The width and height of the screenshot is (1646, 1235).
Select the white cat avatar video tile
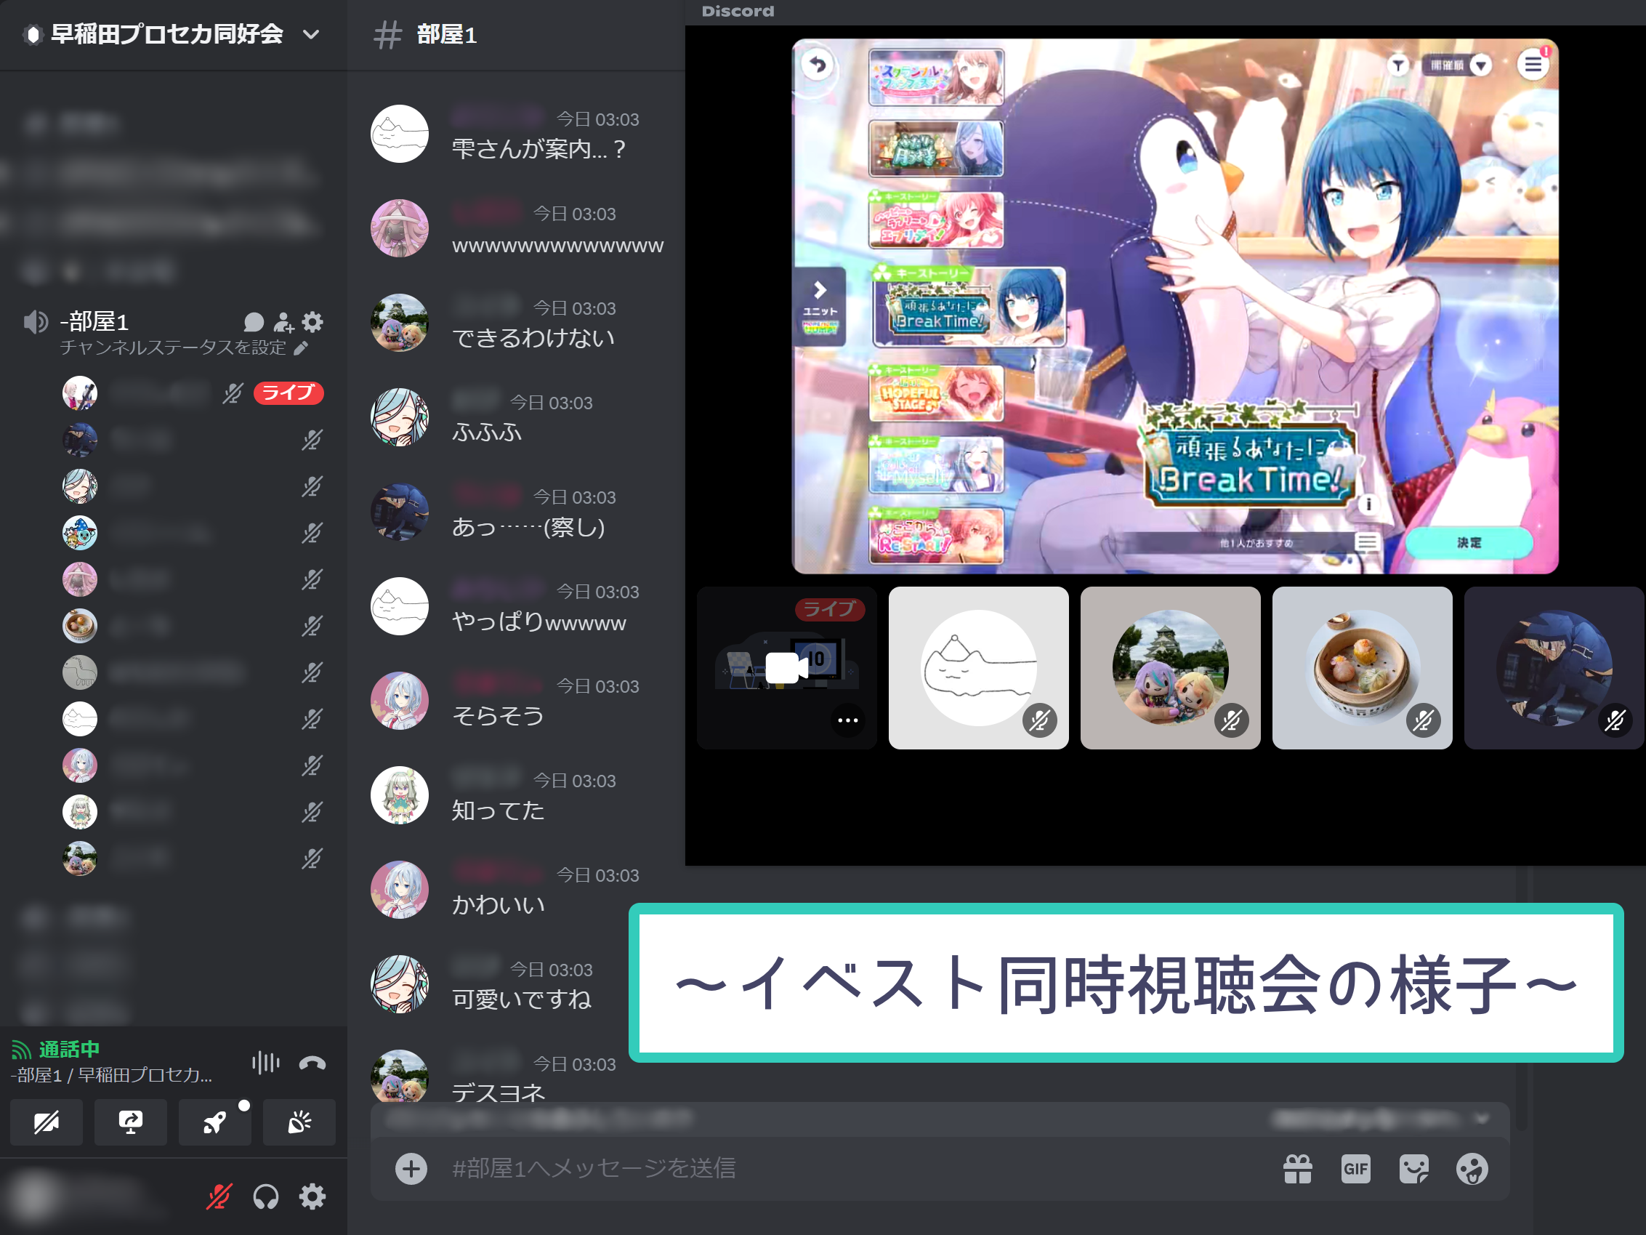coord(979,668)
